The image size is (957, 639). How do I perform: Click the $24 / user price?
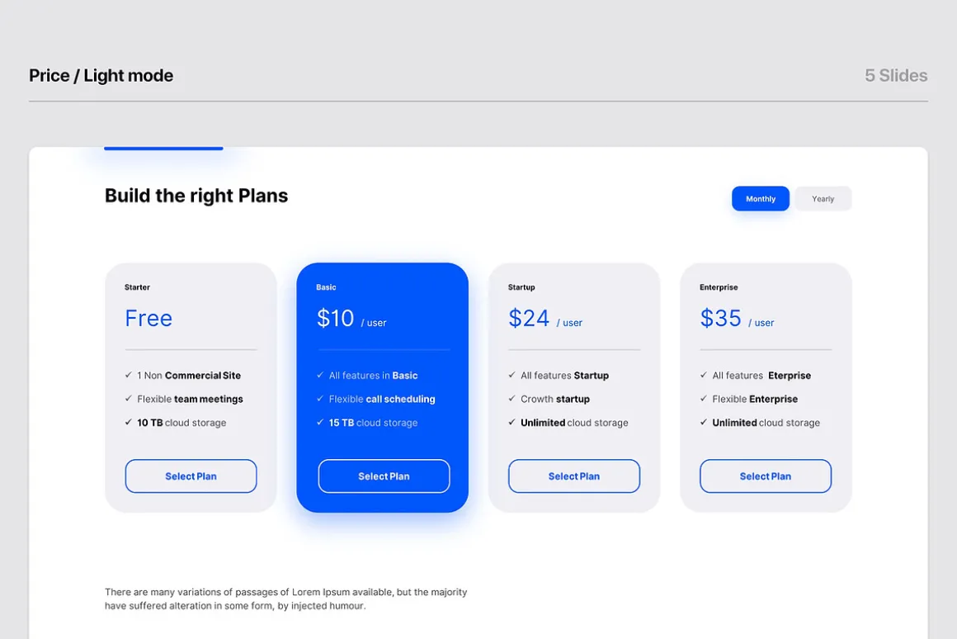(x=545, y=319)
